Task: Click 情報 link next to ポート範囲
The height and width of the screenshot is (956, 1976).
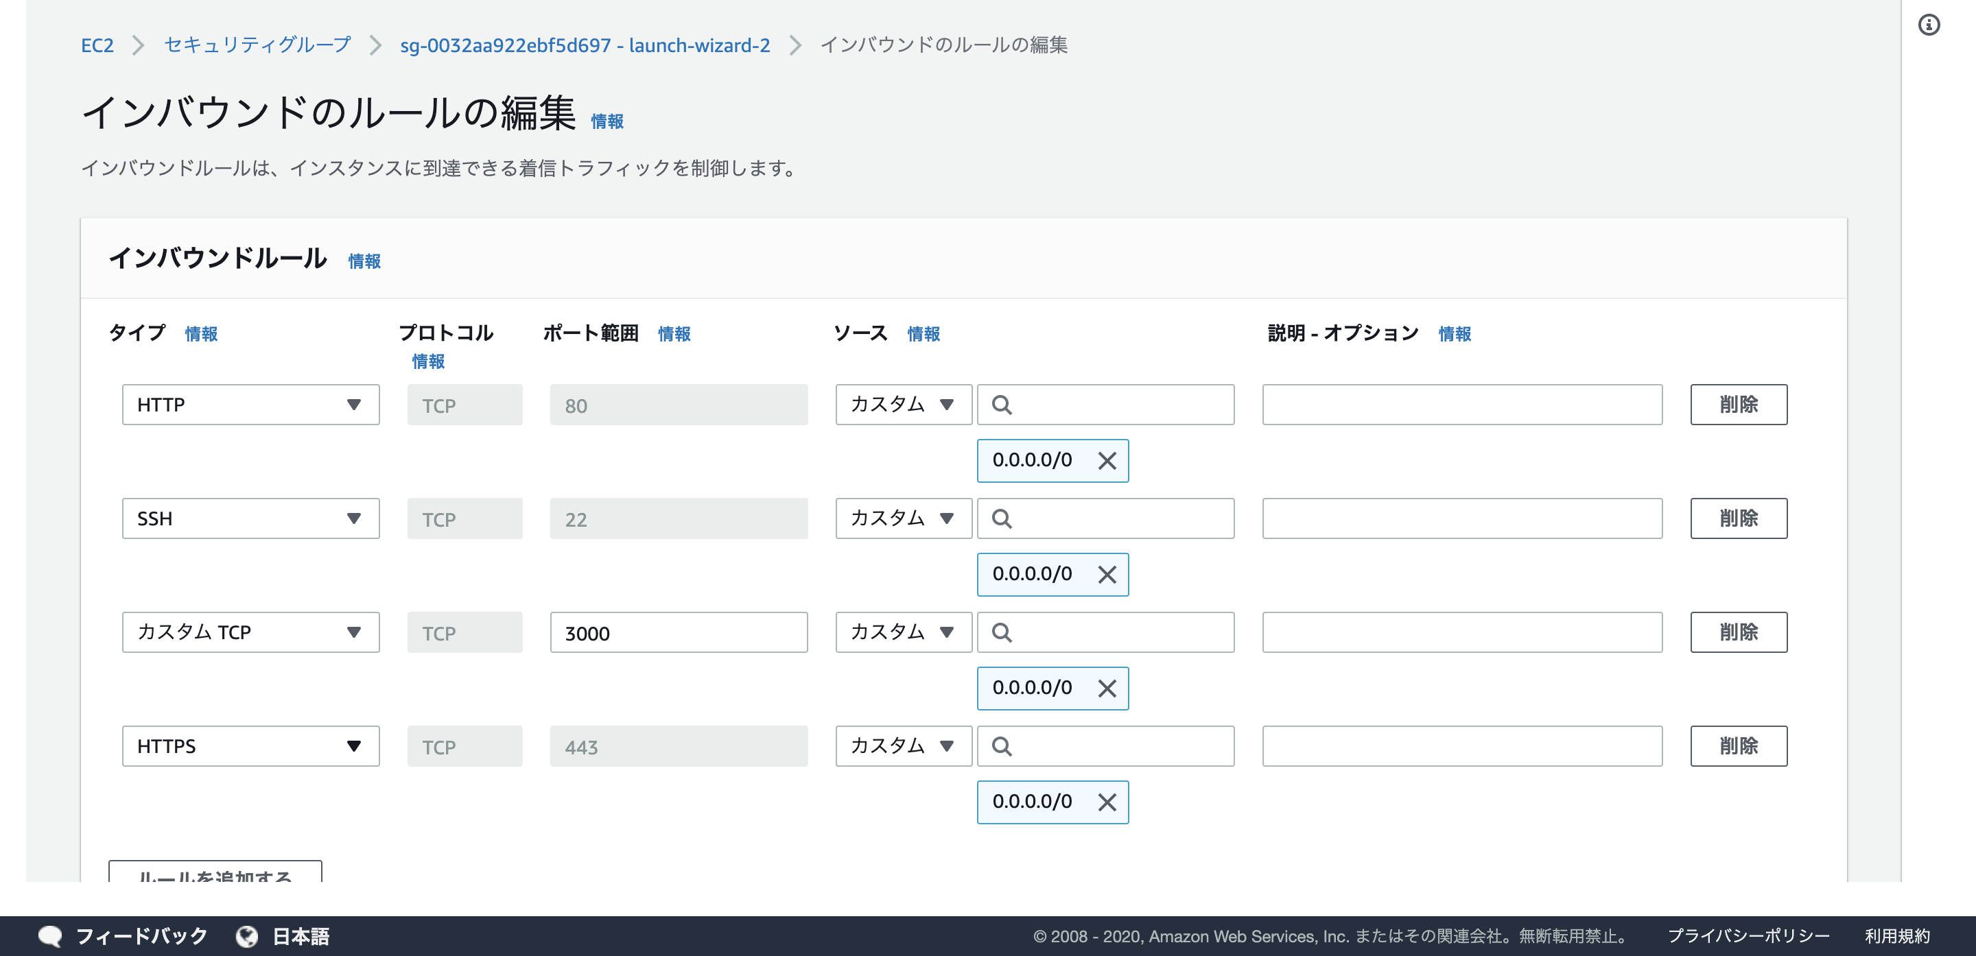Action: coord(674,334)
